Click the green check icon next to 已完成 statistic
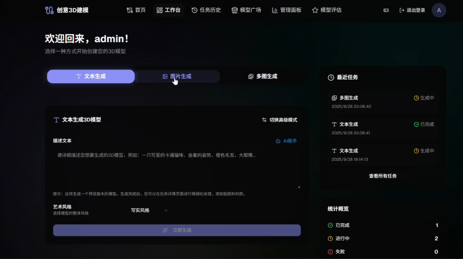This screenshot has width=463, height=259. (330, 225)
